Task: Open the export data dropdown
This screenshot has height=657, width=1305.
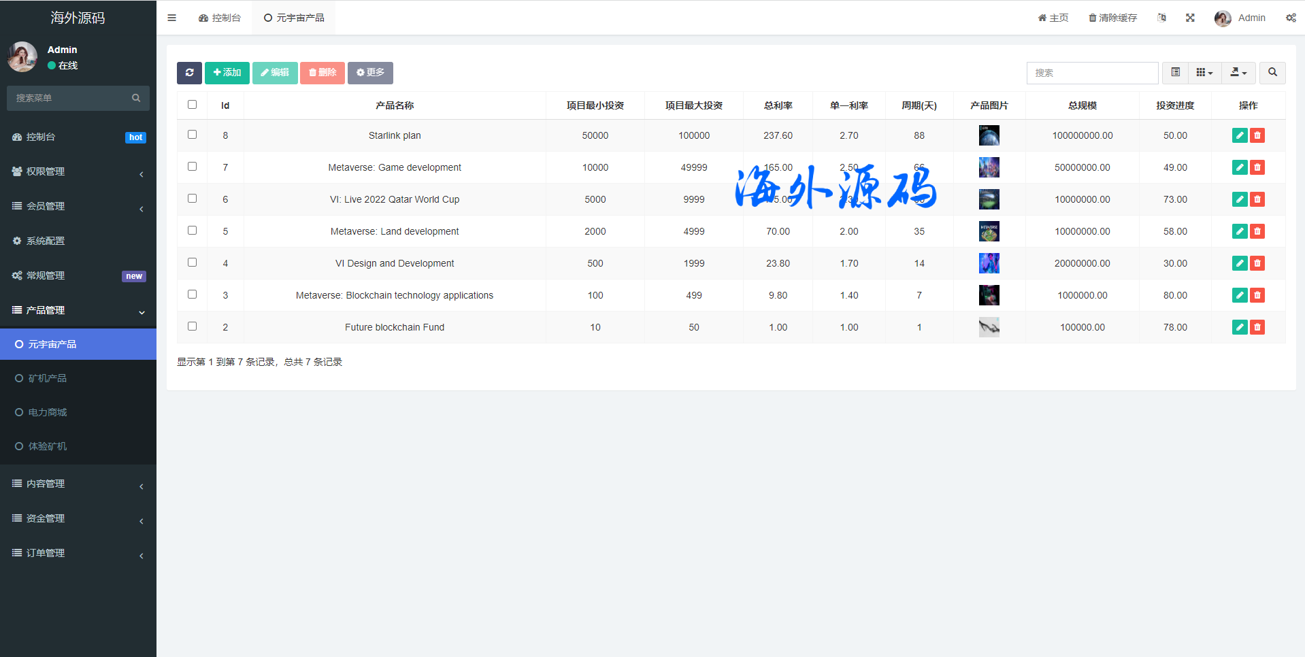Action: pyautogui.click(x=1238, y=73)
